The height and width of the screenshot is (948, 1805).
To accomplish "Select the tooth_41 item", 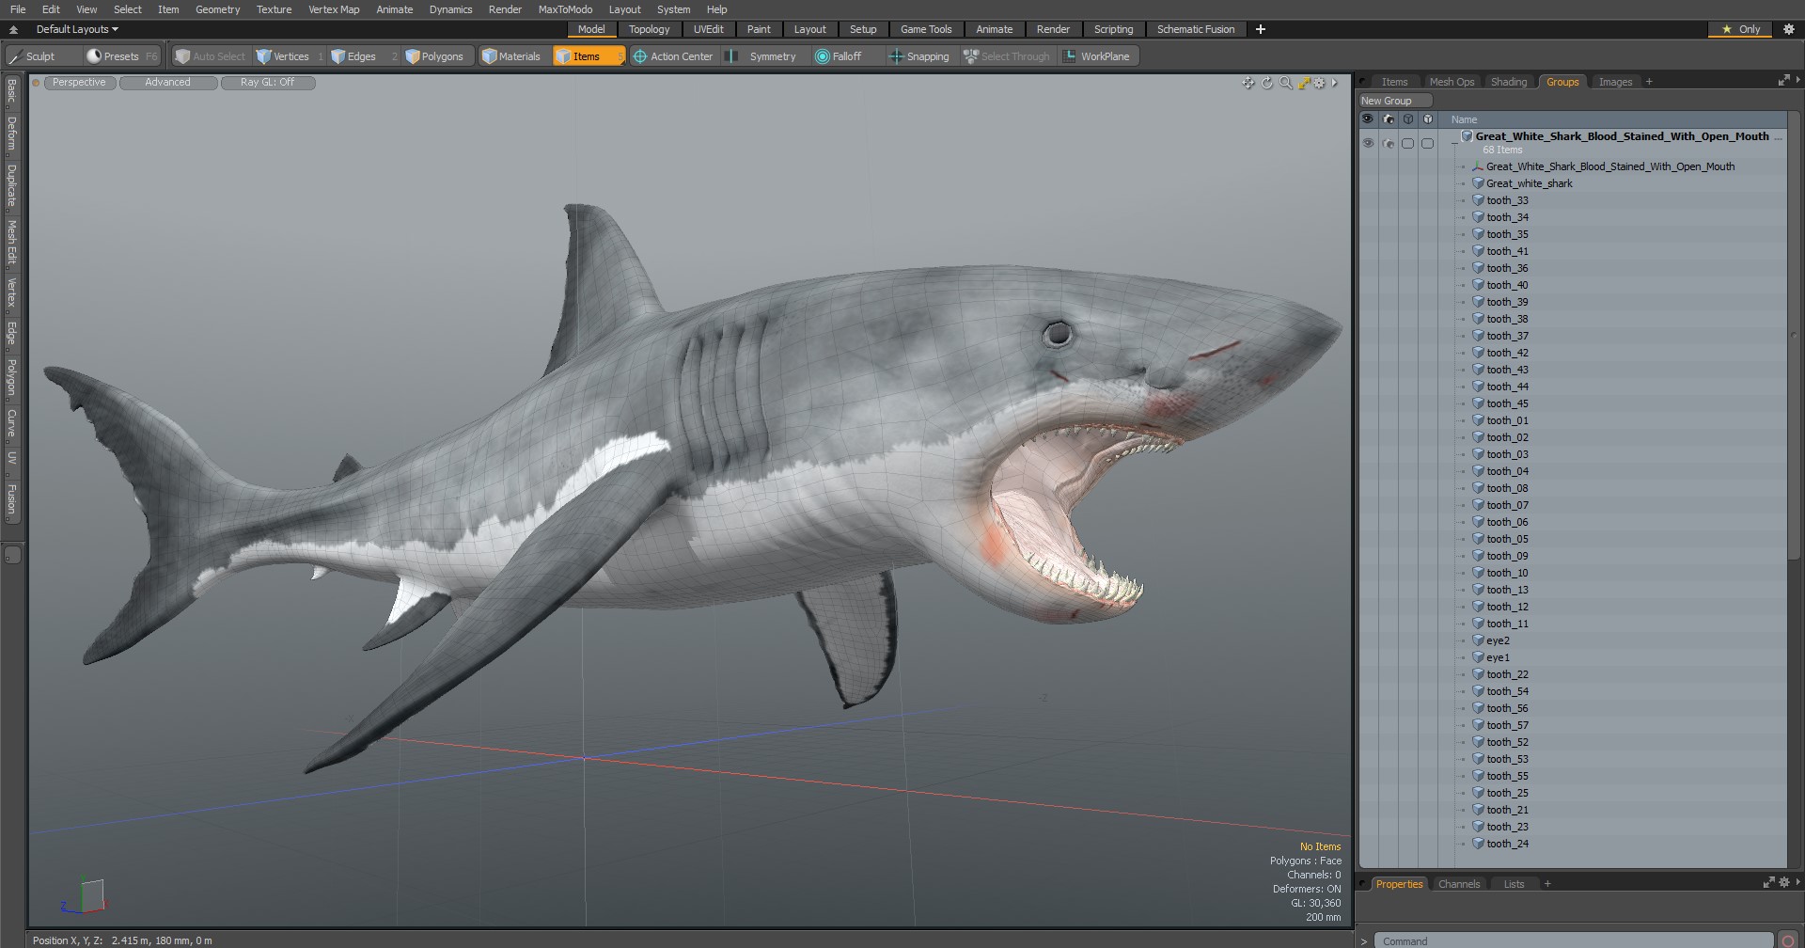I will (x=1507, y=251).
